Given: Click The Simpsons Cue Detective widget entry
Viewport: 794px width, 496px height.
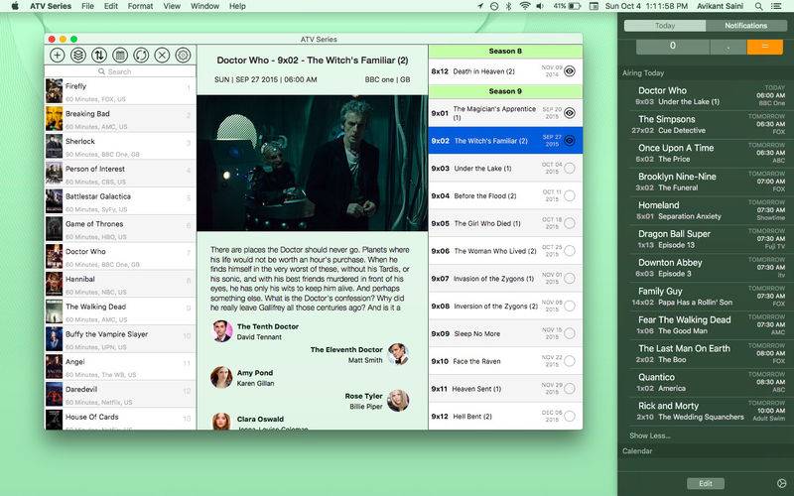Looking at the screenshot, I should tap(708, 125).
